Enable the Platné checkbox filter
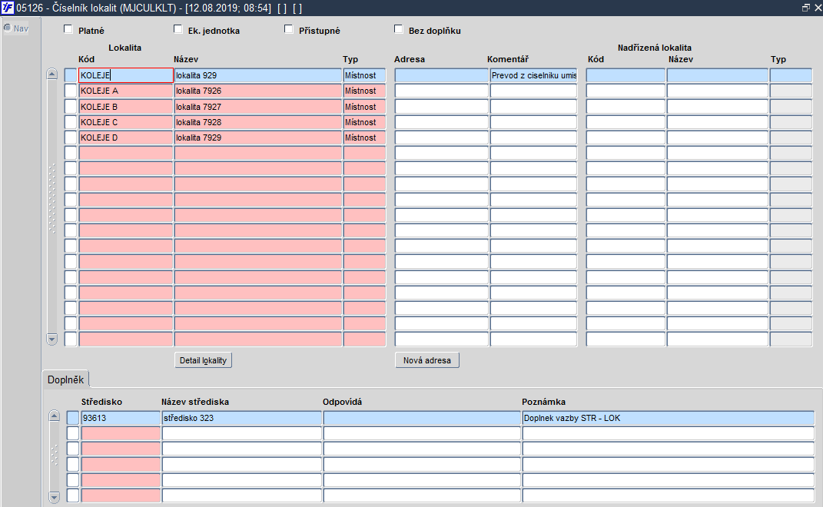Viewport: 823px width, 507px height. pos(68,29)
